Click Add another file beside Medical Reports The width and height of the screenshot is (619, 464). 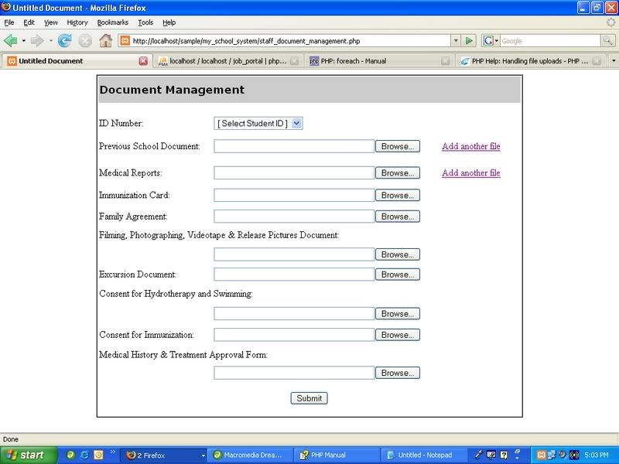(470, 173)
